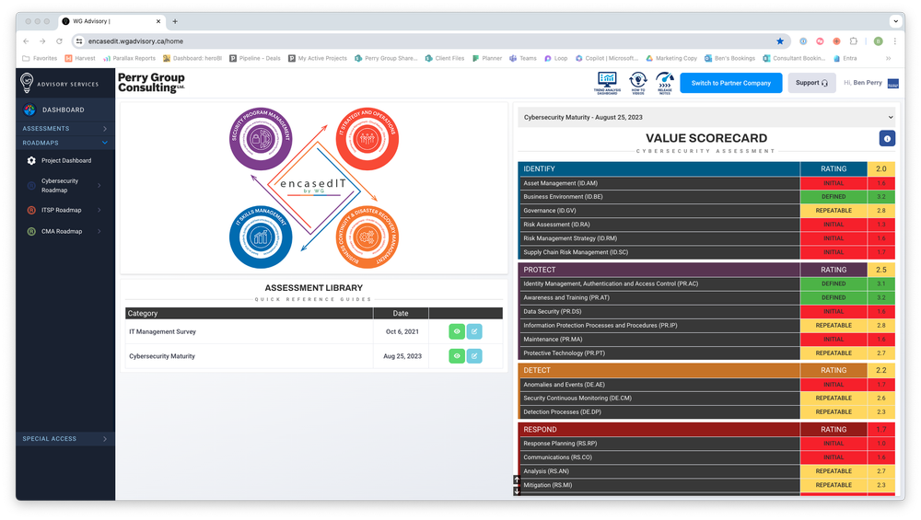921x520 pixels.
Task: Select the Mitigation (RS.MI) row
Action: (x=706, y=485)
